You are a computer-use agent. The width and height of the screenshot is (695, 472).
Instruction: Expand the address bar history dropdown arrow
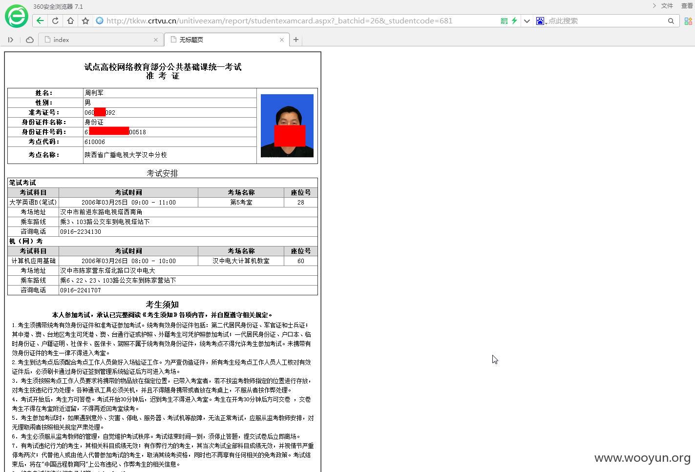pyautogui.click(x=527, y=21)
